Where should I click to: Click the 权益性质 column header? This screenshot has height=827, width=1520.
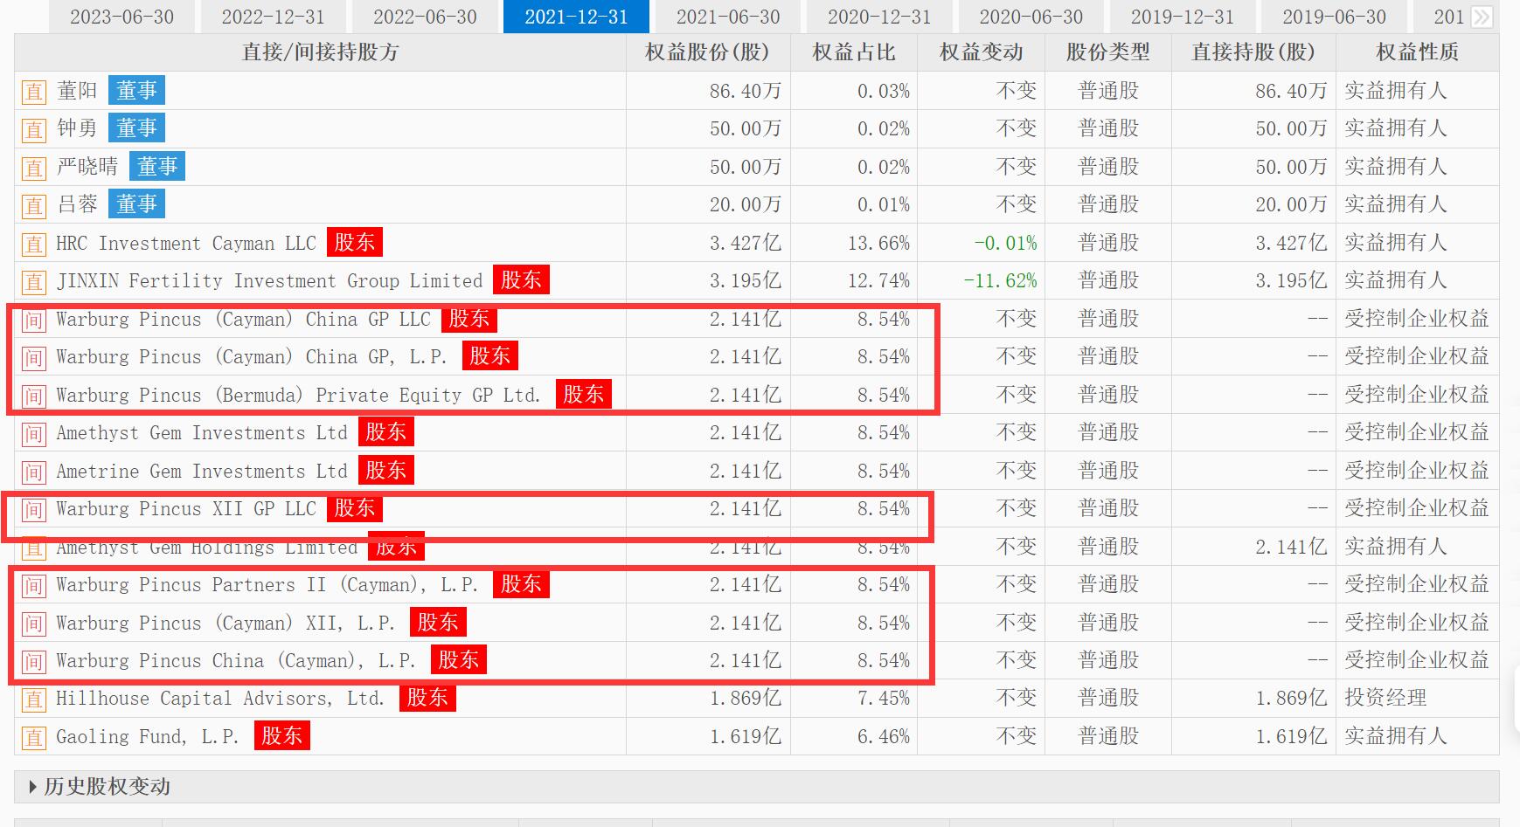click(x=1417, y=52)
